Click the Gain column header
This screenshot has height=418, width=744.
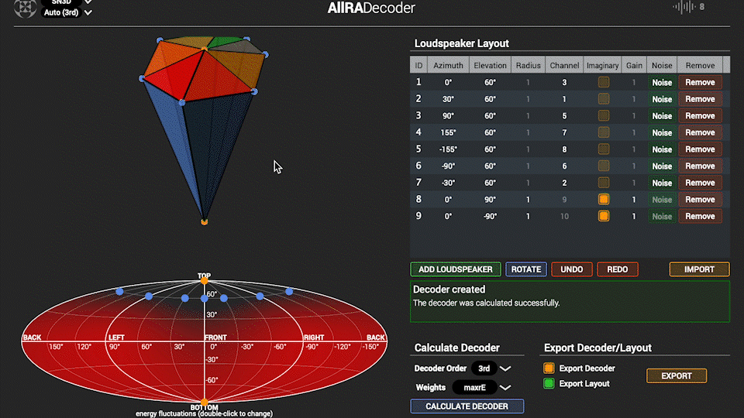634,65
